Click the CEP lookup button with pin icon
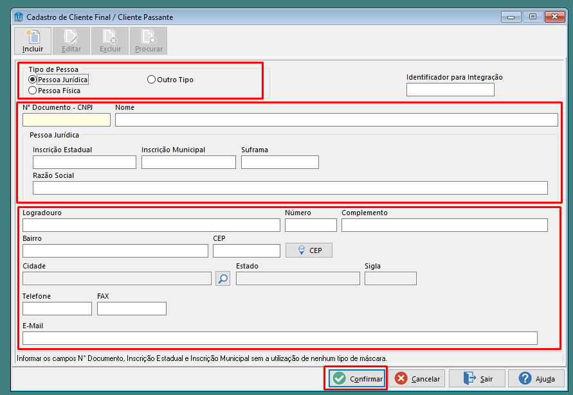The width and height of the screenshot is (573, 395). tap(309, 250)
